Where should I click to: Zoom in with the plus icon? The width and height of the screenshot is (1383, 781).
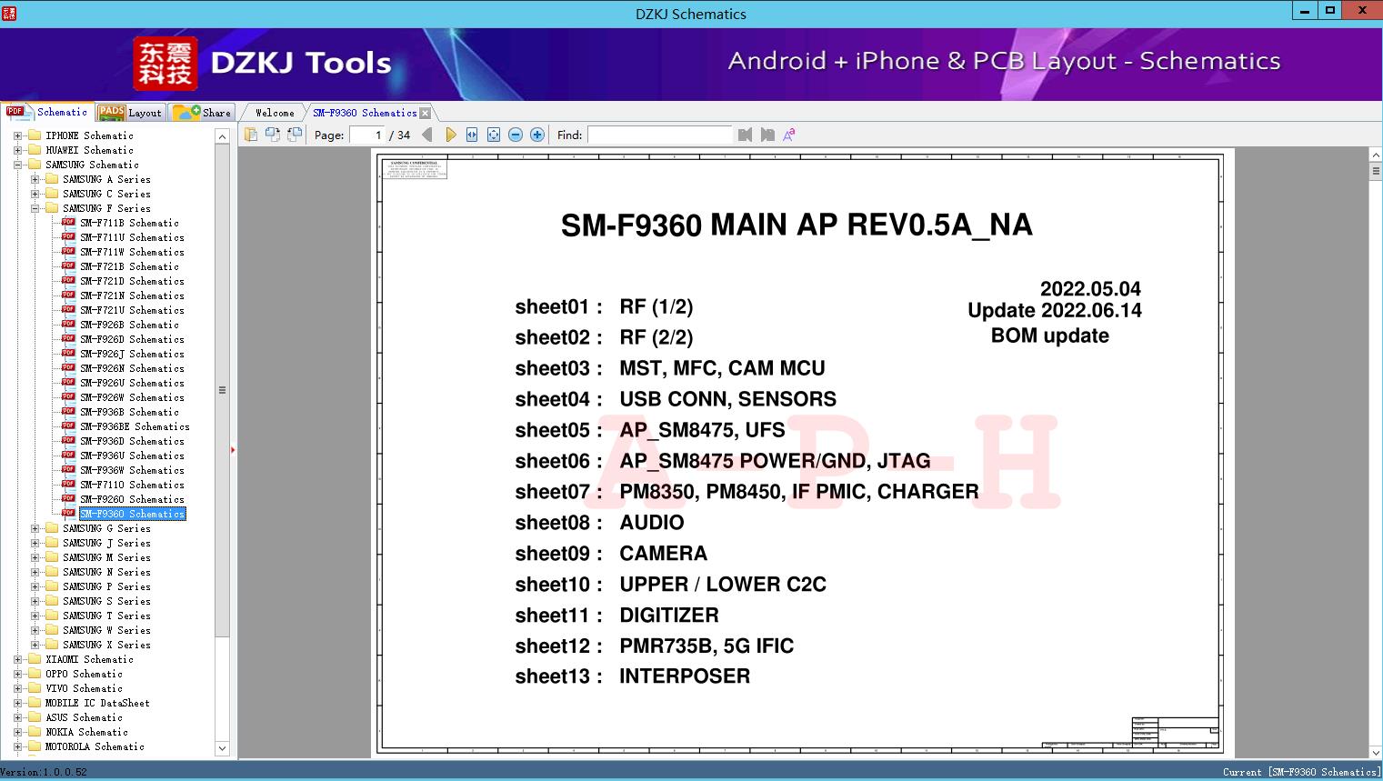coord(537,135)
